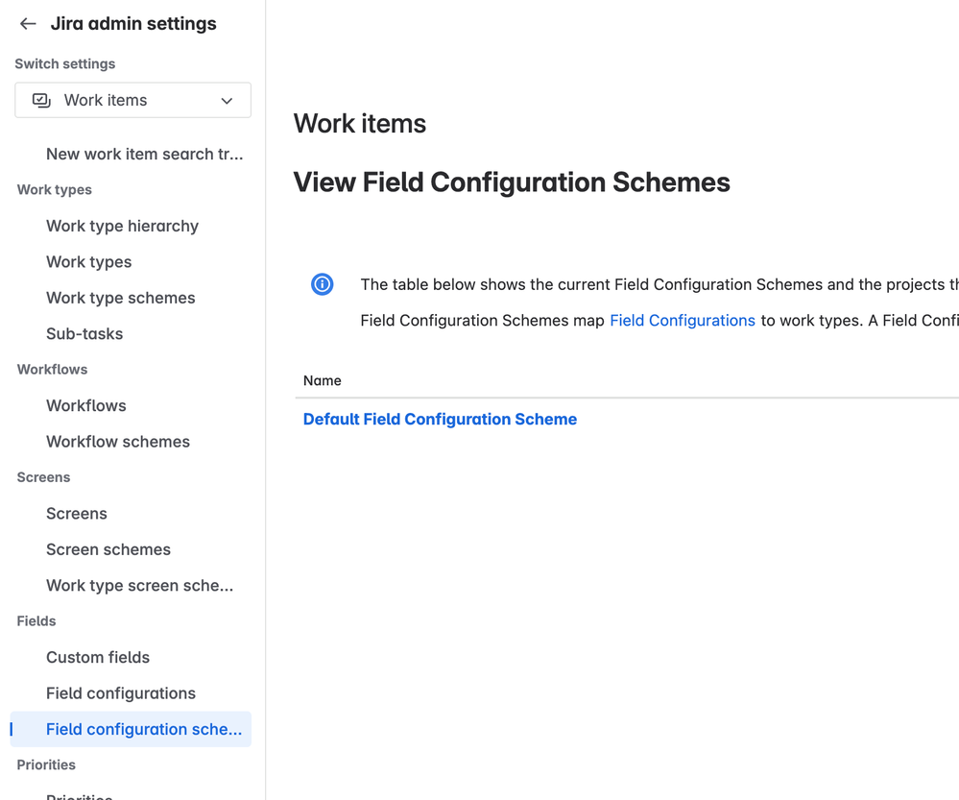Open the Work items settings dropdown

tap(132, 100)
